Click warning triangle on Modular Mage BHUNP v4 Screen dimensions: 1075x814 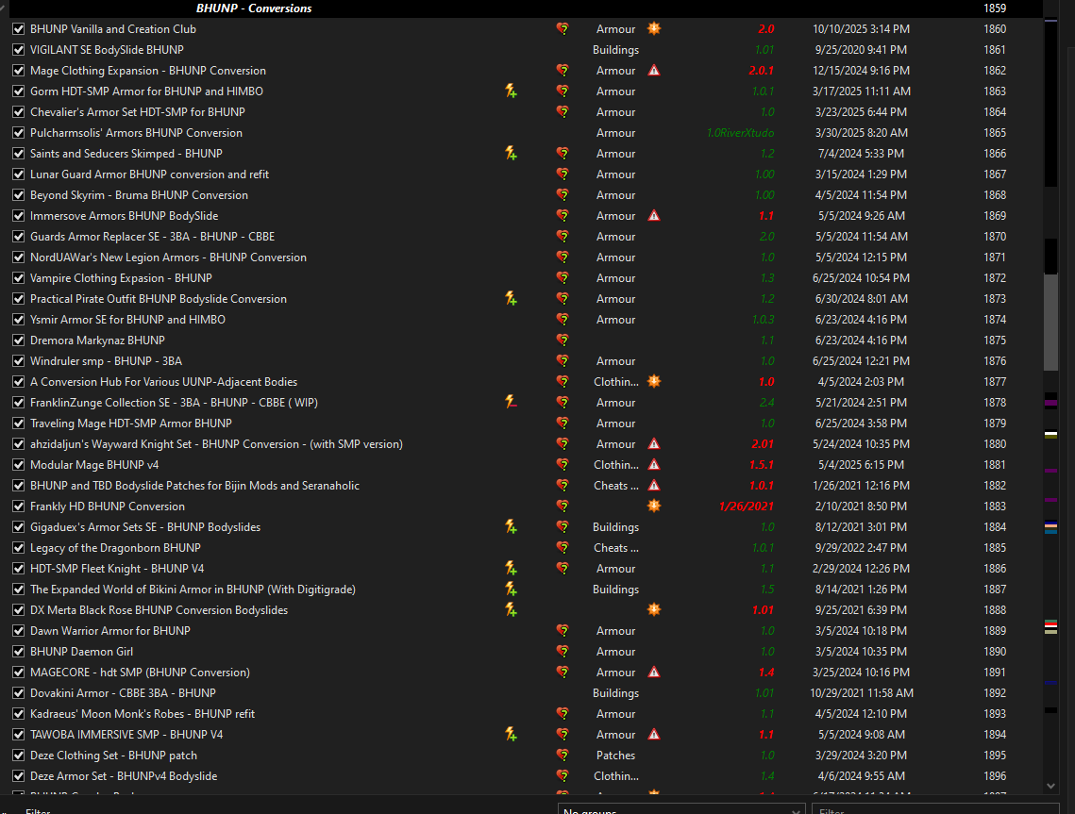pos(654,465)
